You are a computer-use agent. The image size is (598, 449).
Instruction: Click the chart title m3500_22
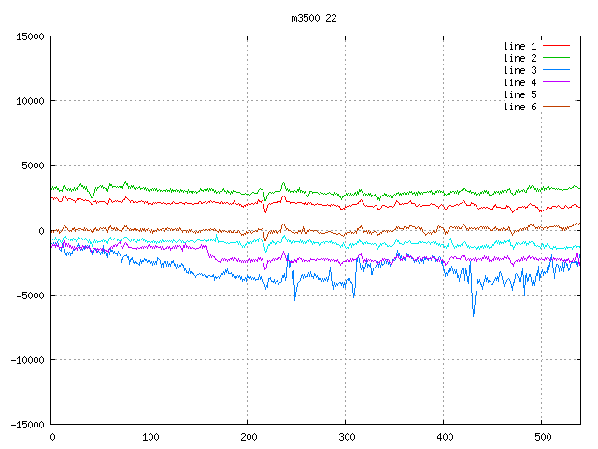(x=314, y=19)
